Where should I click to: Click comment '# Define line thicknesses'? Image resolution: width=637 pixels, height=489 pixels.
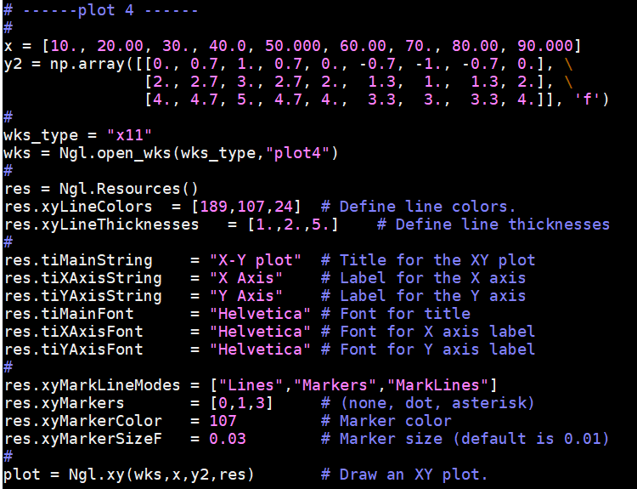click(x=493, y=225)
